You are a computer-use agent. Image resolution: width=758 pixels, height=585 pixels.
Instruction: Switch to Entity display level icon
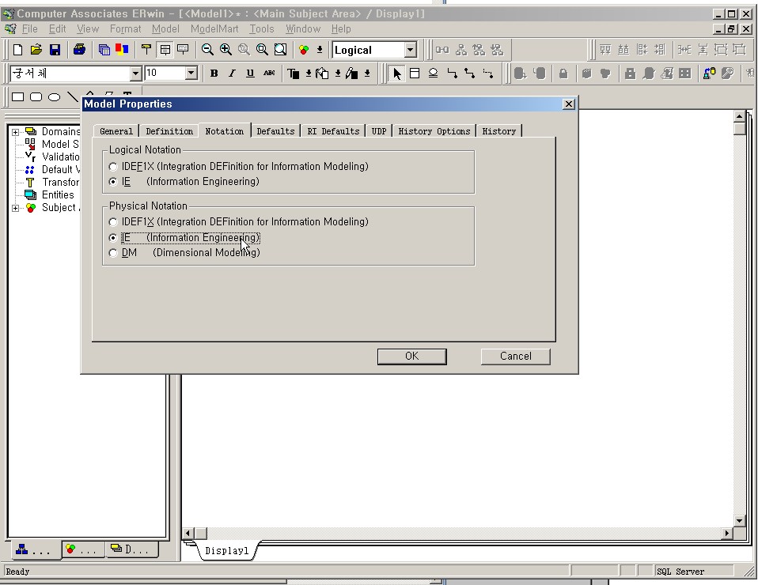tap(146, 50)
